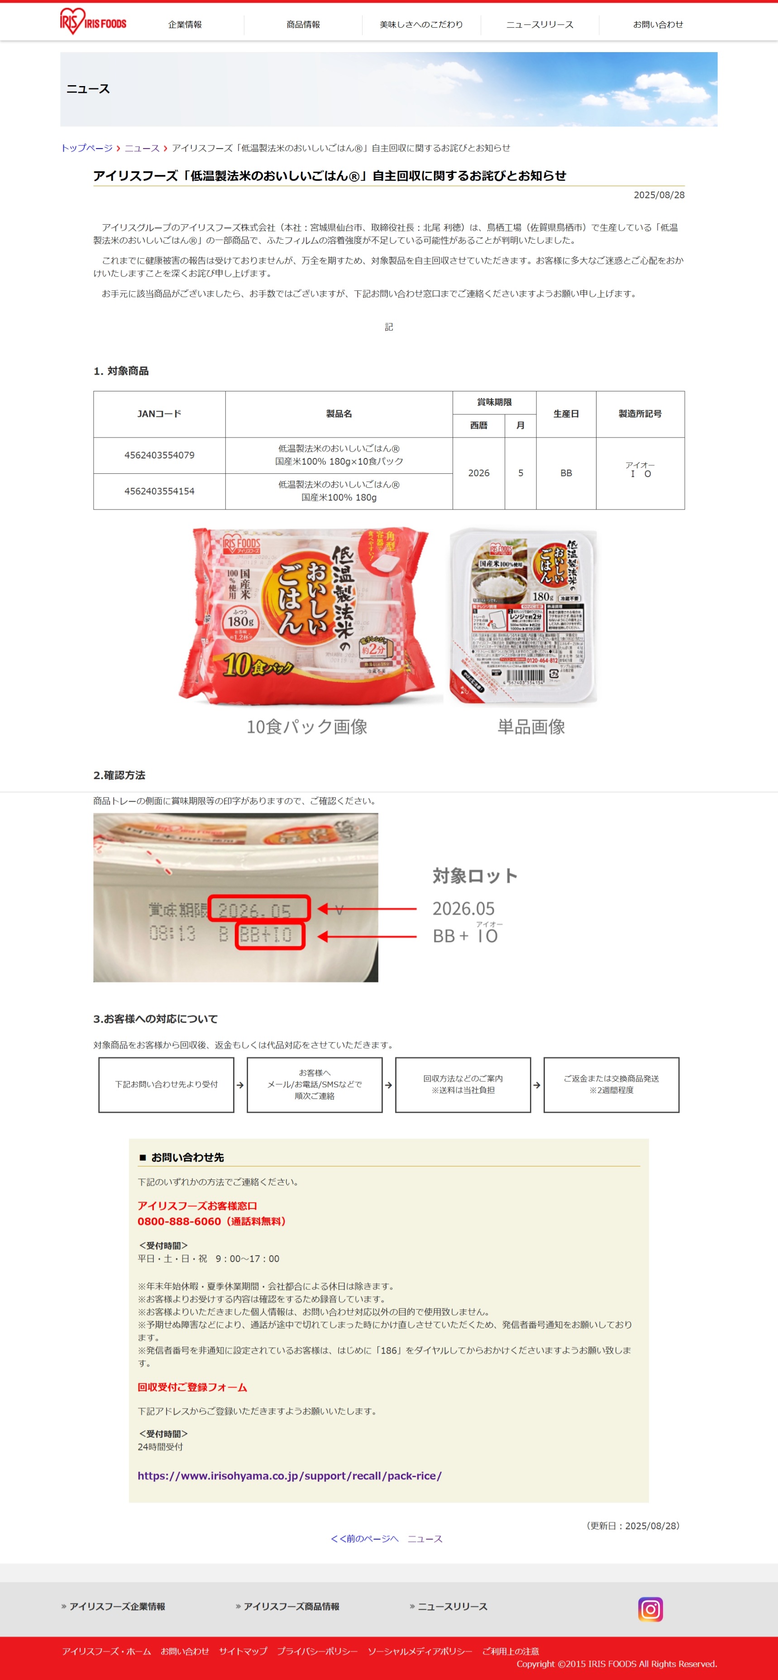
Task: Open the Instagram icon in footer
Action: (x=649, y=1609)
